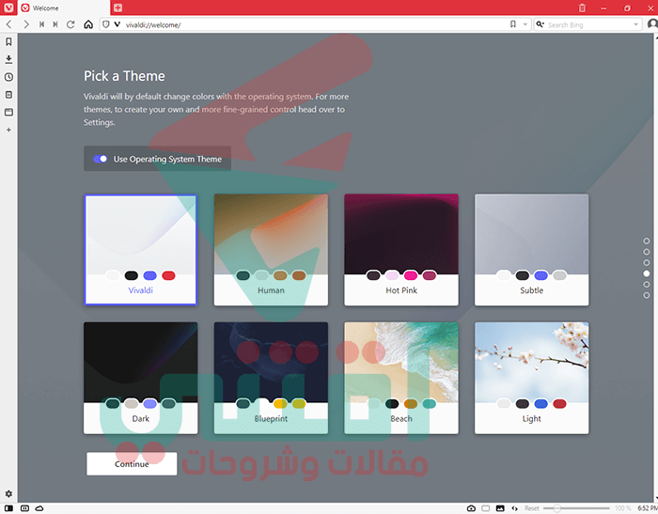Open the address bar dropdown arrow
This screenshot has width=658, height=514.
tap(525, 24)
